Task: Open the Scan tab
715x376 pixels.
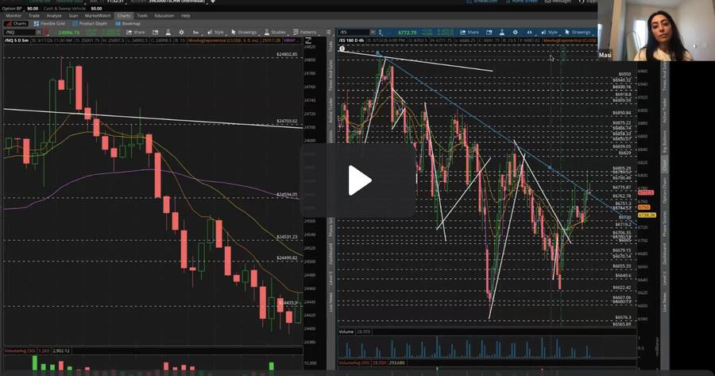Action: (73, 16)
